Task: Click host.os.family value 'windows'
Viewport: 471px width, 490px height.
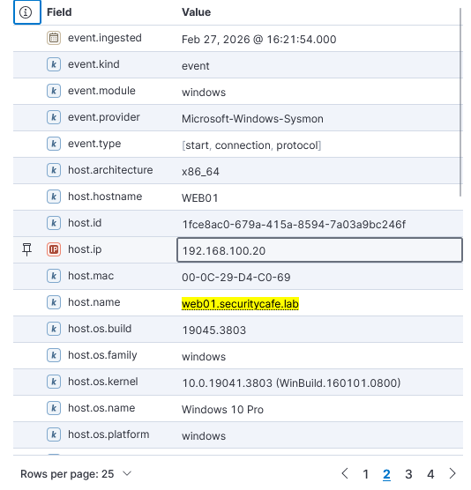Action: pos(204,357)
